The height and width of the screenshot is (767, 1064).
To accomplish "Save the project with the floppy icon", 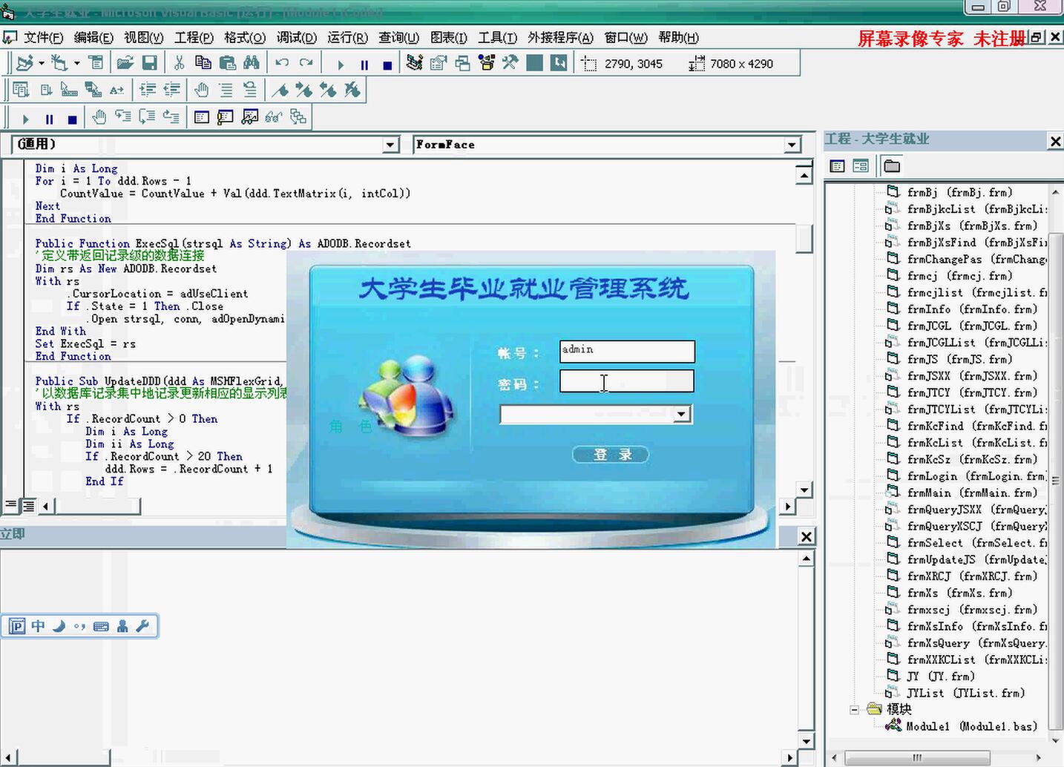I will pyautogui.click(x=149, y=63).
